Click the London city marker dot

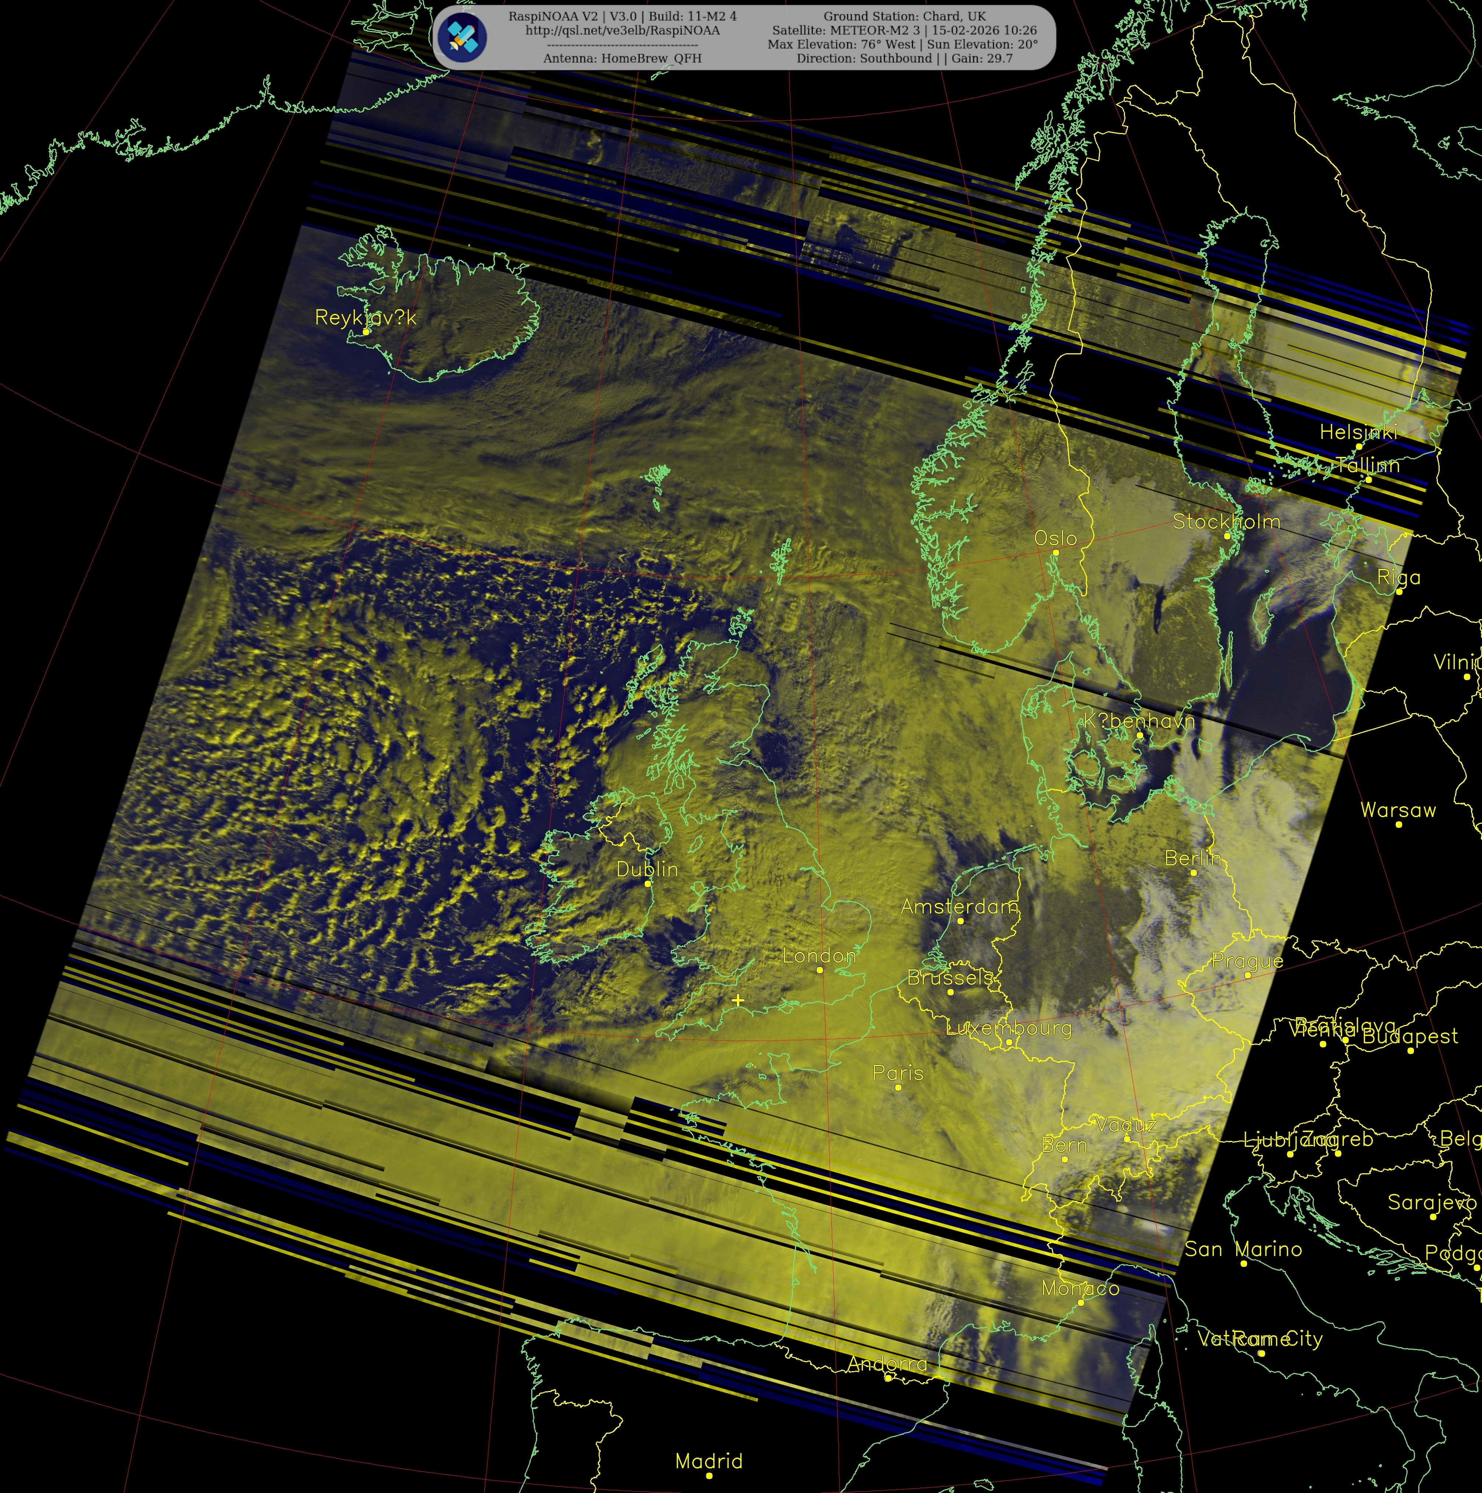820,970
